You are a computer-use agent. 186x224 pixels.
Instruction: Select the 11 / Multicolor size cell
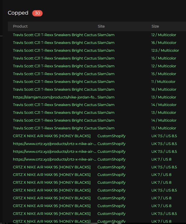[163, 82]
